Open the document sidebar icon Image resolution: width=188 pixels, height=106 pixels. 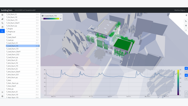click(x=2, y=27)
